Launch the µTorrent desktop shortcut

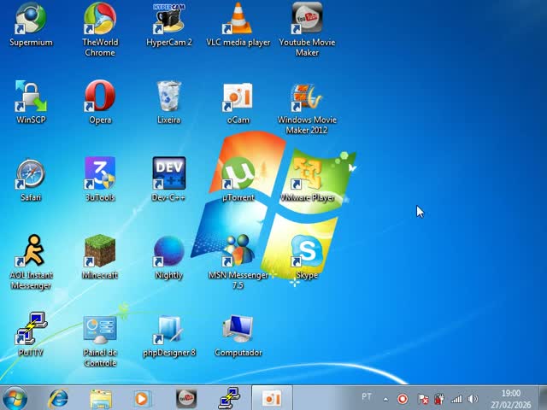point(238,175)
